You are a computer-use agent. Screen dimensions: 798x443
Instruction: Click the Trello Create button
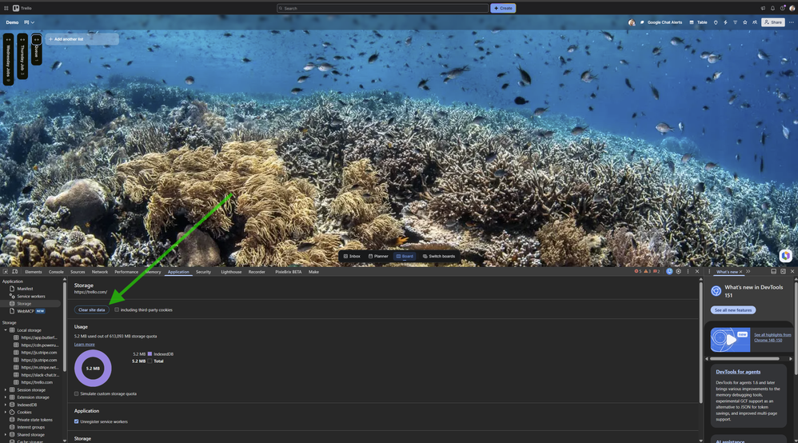[x=503, y=8]
